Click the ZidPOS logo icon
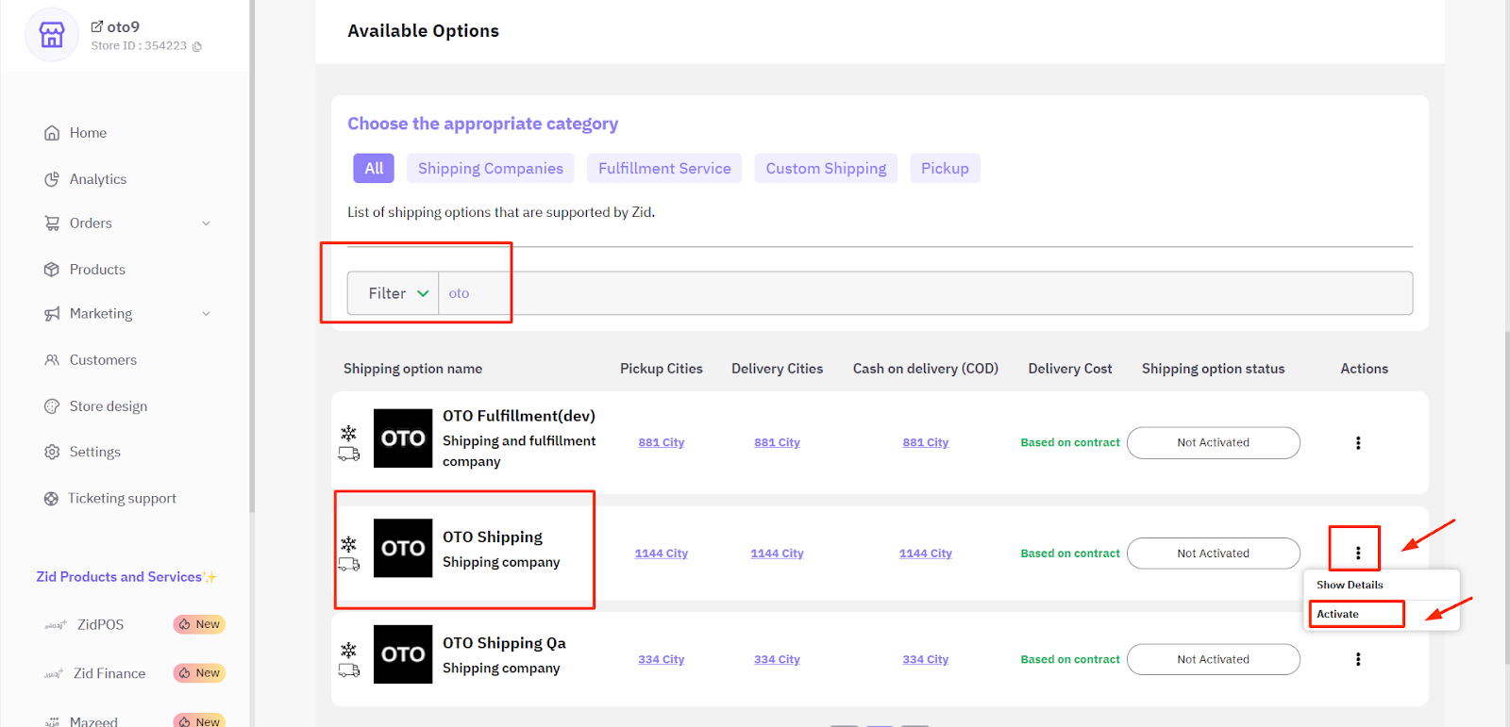Viewport: 1510px width, 727px height. click(x=56, y=625)
